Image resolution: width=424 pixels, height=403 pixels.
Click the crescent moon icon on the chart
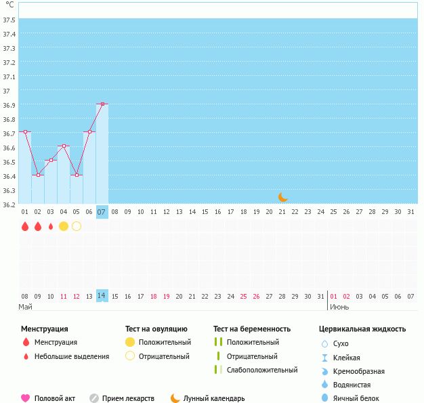(283, 197)
